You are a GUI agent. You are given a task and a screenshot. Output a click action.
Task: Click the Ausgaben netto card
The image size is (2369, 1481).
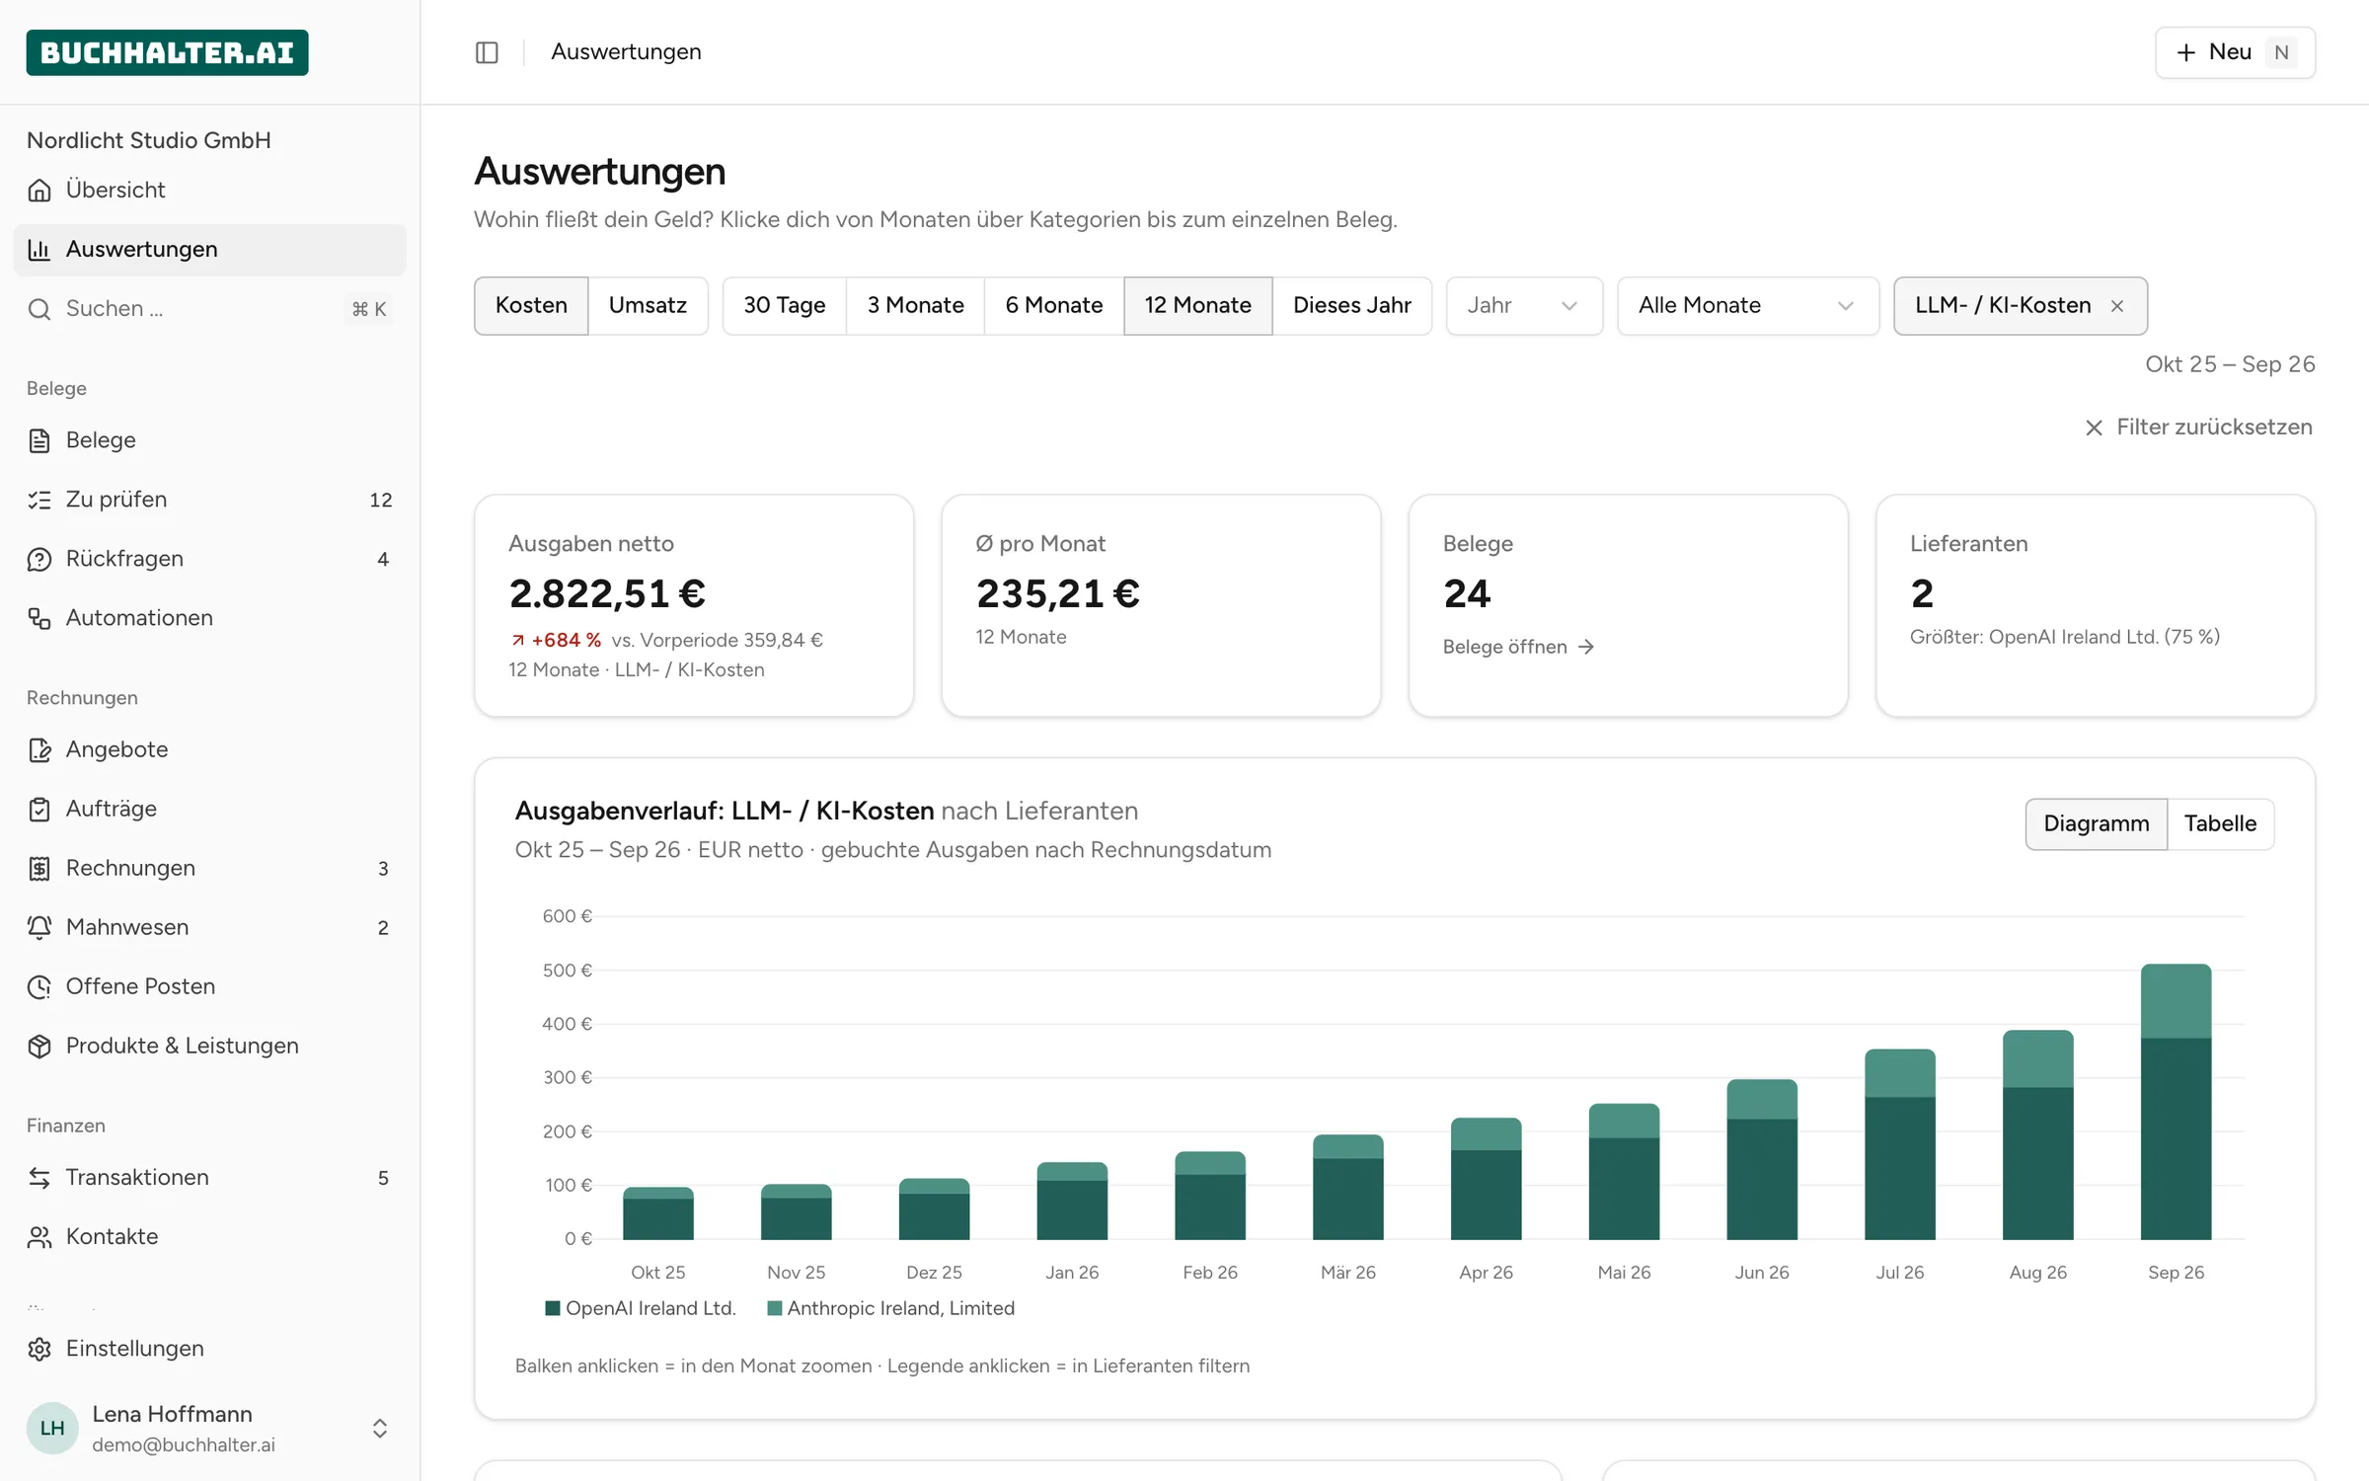click(694, 606)
